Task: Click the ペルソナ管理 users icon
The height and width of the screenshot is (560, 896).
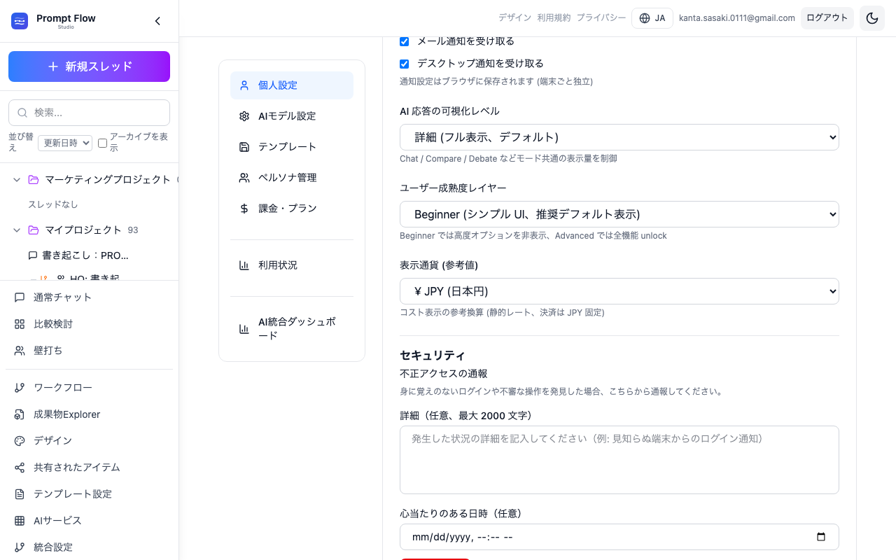Action: [244, 178]
